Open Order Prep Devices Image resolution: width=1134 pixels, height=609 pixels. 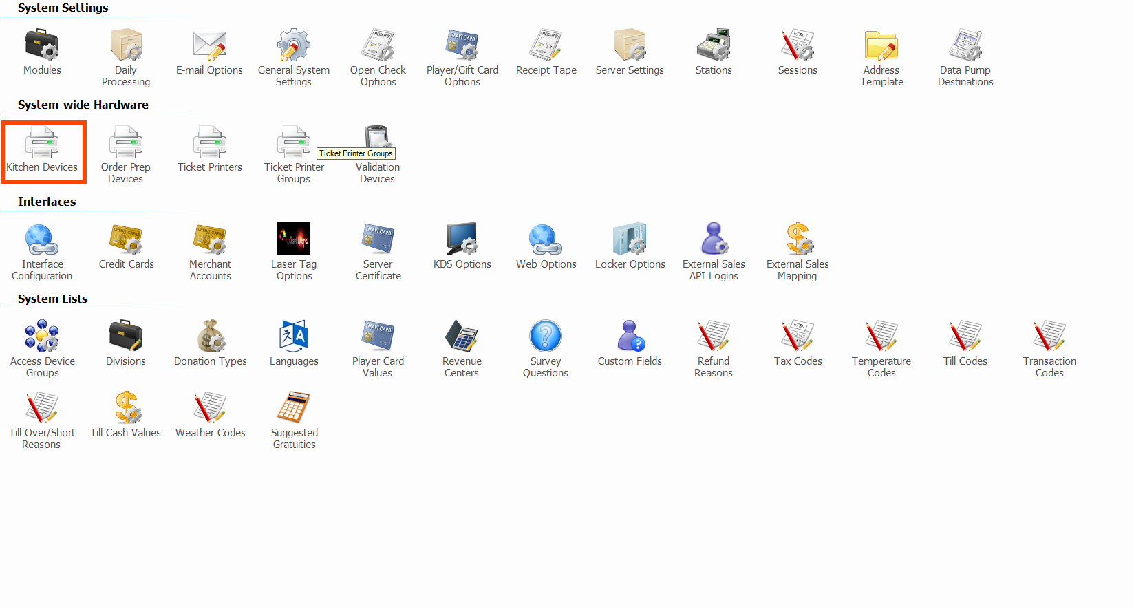pyautogui.click(x=126, y=142)
